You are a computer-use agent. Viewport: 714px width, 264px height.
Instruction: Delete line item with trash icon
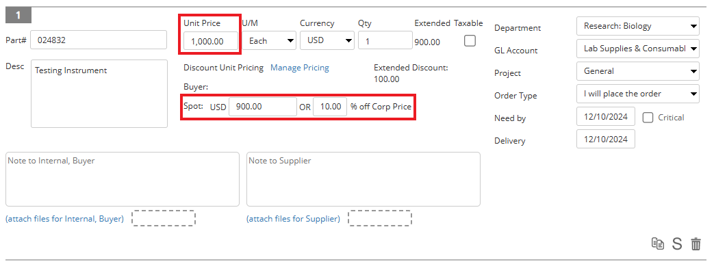(x=696, y=244)
